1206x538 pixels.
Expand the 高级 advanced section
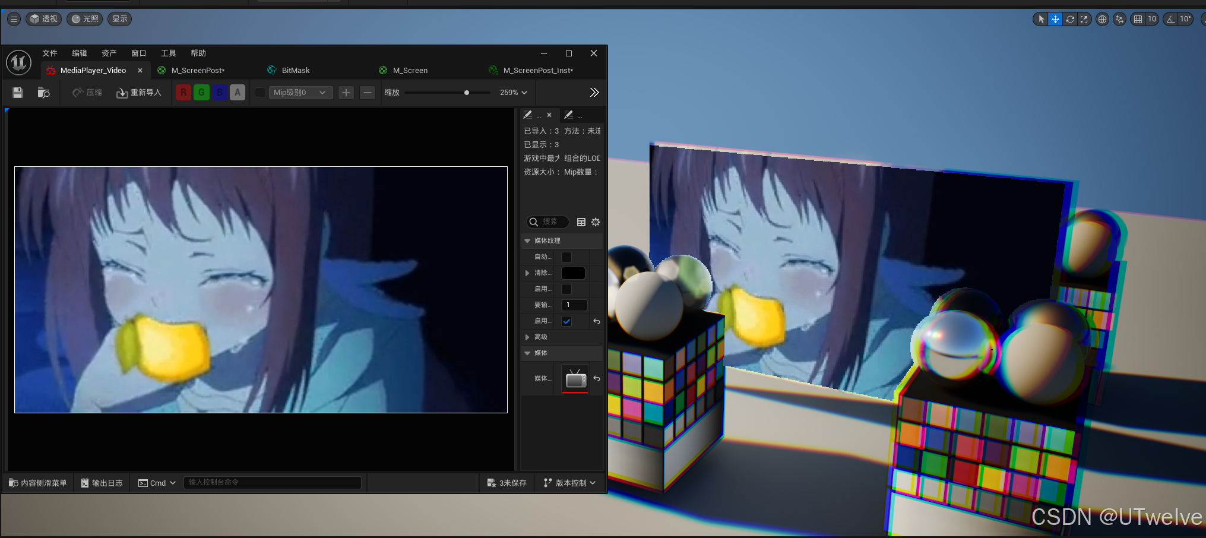(x=527, y=337)
